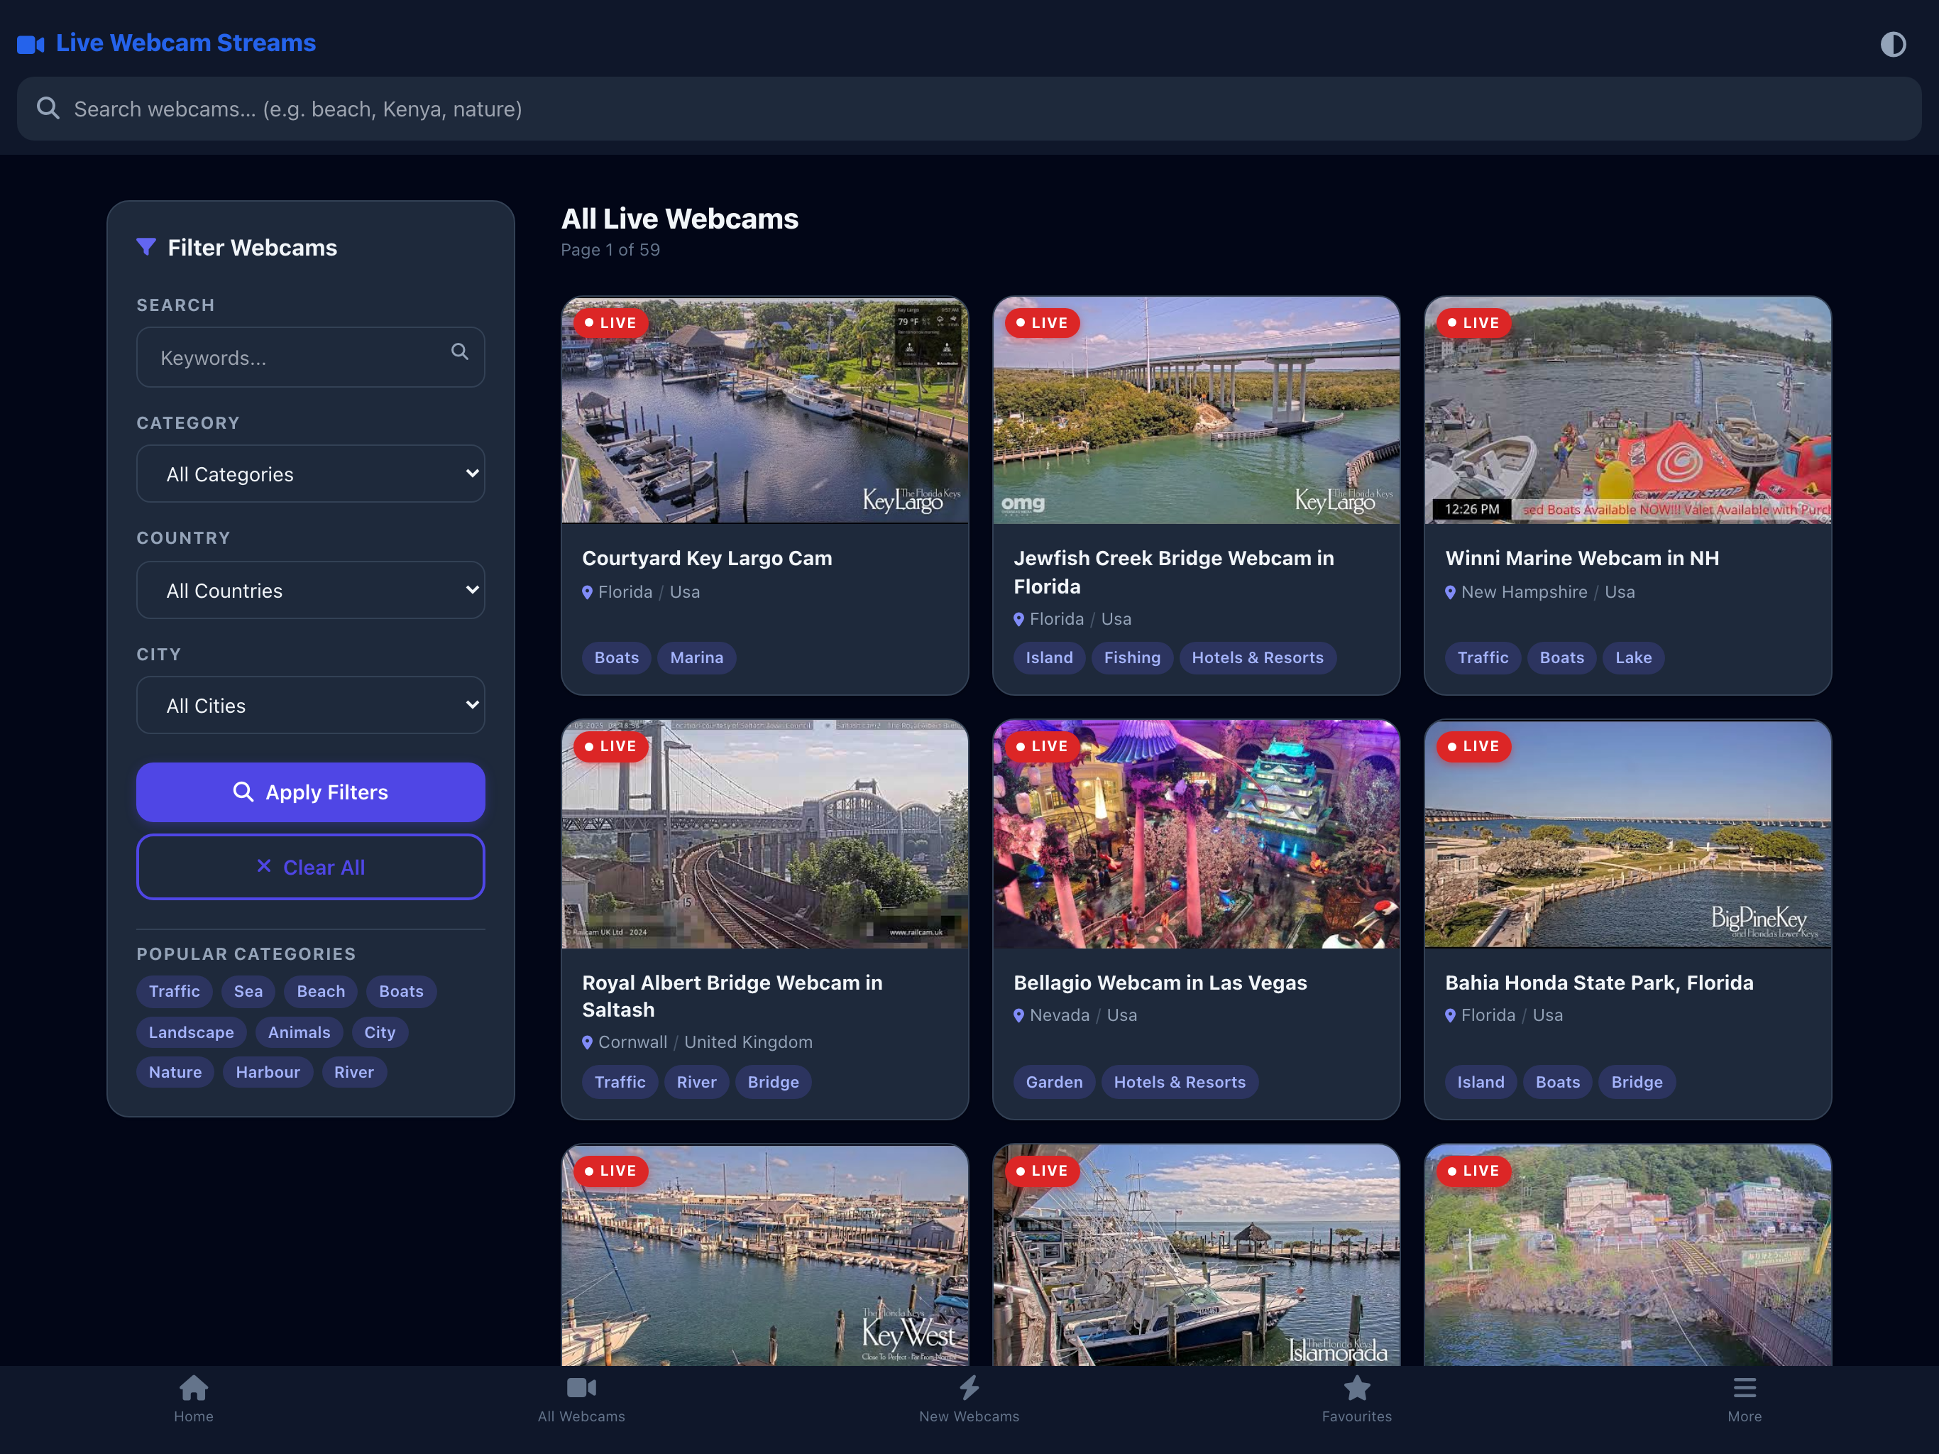Click the Apply Filters button
Screen dimensions: 1939x1454
[x=310, y=792]
